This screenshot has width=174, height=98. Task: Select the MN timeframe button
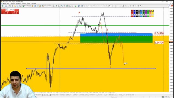point(106,6)
